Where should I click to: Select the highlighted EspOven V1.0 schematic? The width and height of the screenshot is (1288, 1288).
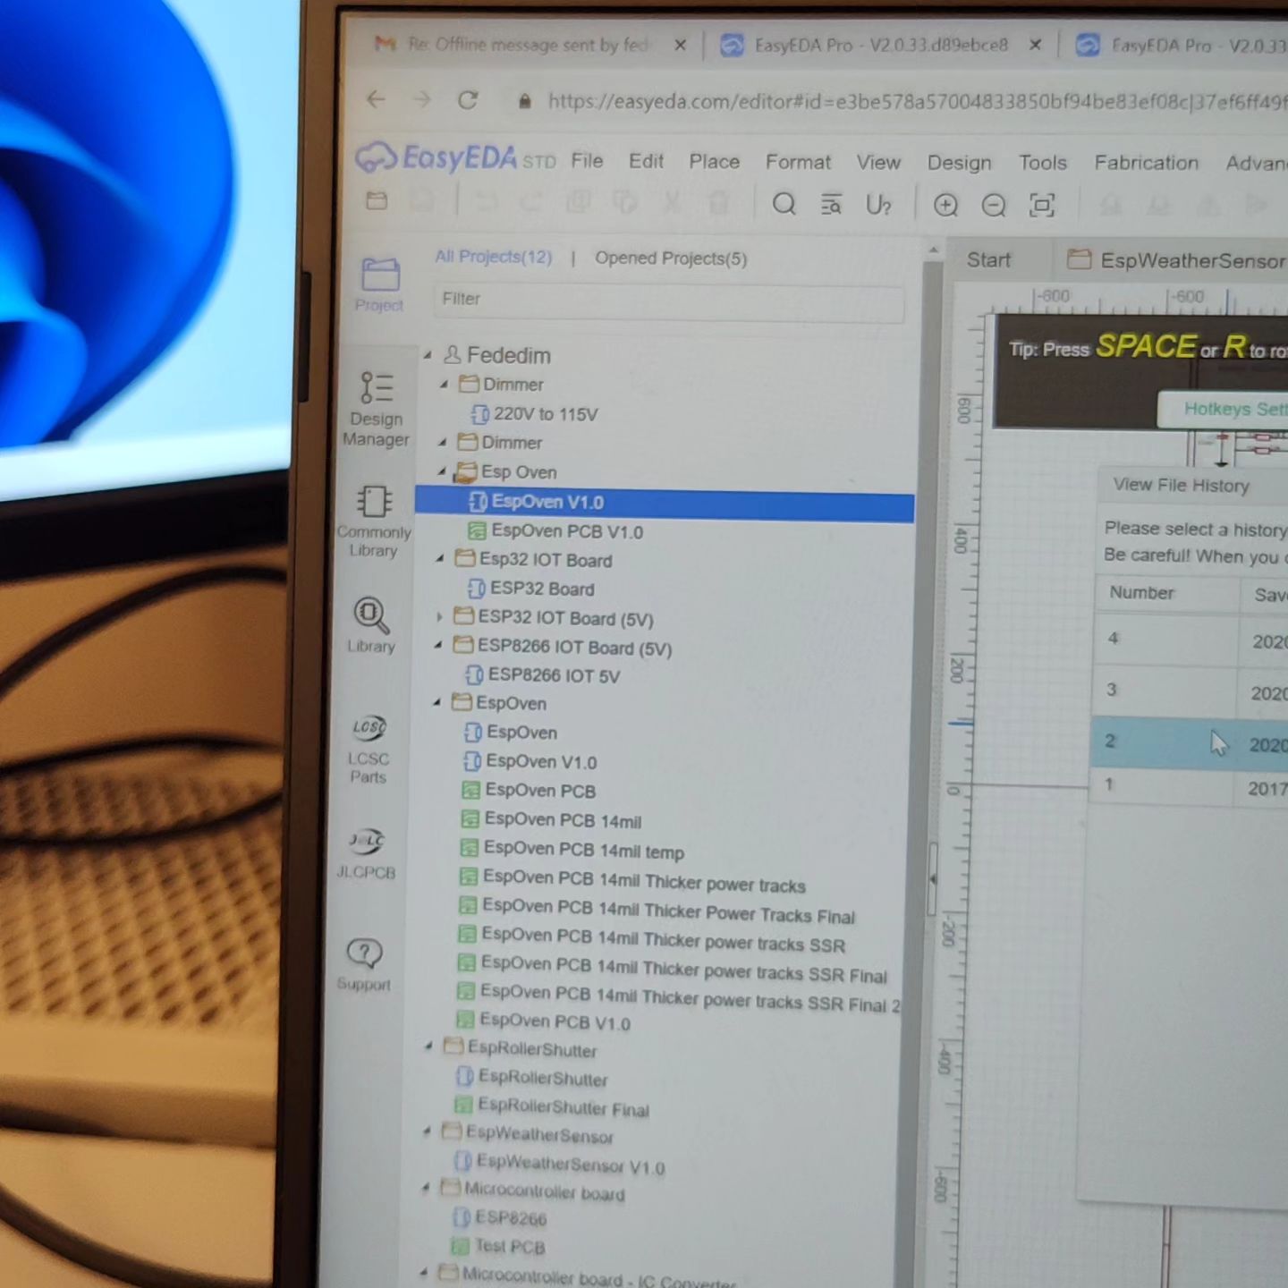(665, 503)
